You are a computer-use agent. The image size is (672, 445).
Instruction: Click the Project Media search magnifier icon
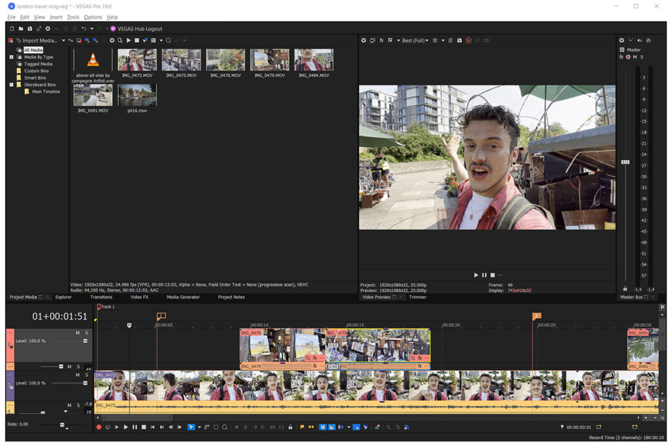[x=169, y=40]
